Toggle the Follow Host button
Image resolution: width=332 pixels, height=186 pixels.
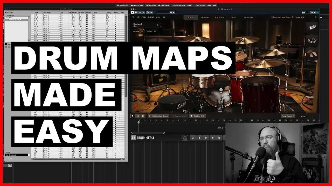185,138
